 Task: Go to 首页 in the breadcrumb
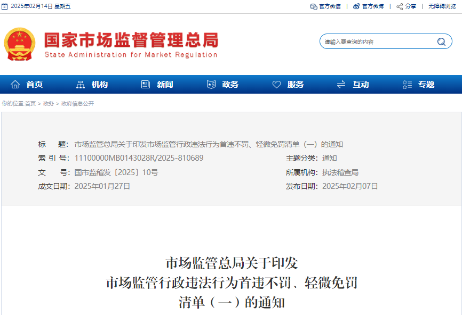pyautogui.click(x=30, y=103)
